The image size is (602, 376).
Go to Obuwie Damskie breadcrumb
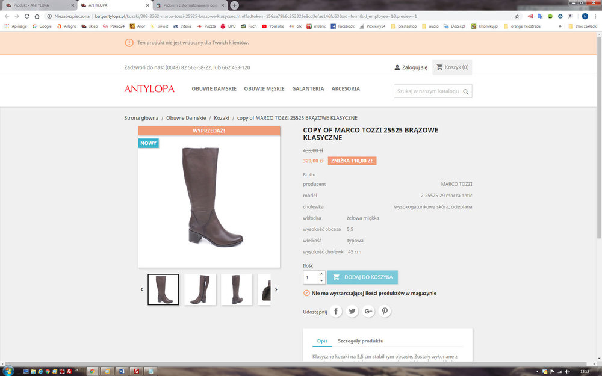(x=186, y=118)
